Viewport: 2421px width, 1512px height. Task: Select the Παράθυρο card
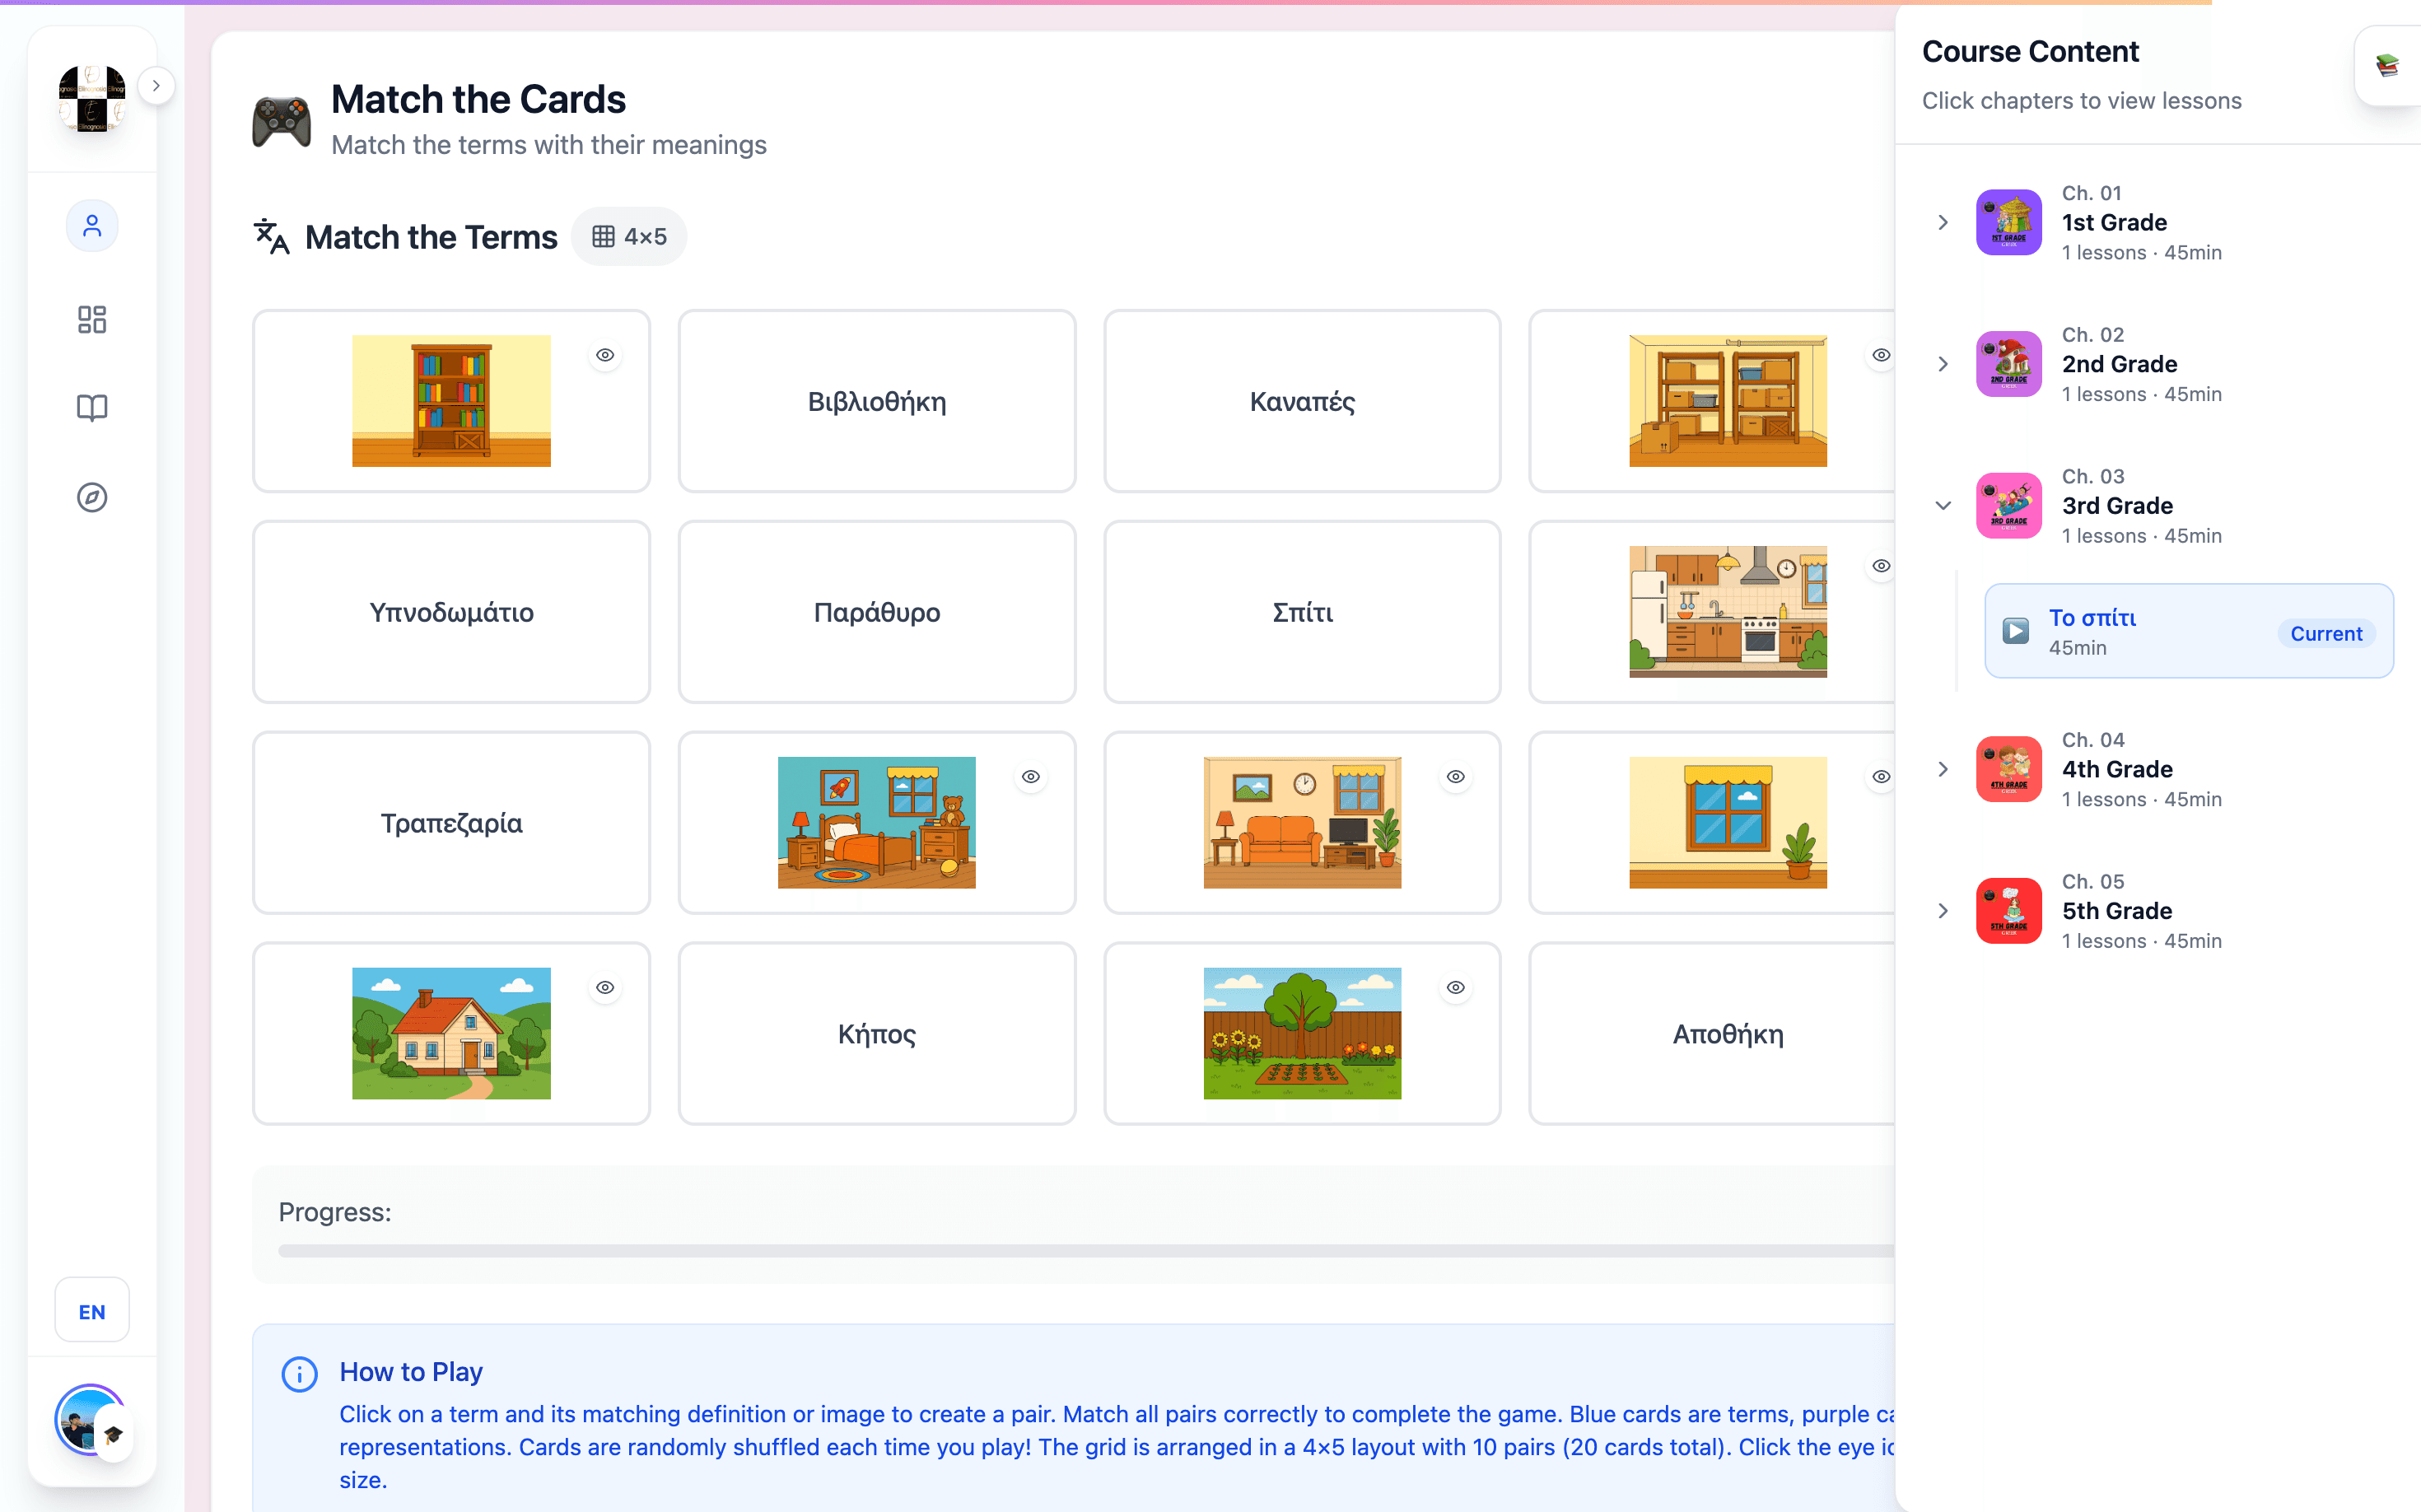877,612
